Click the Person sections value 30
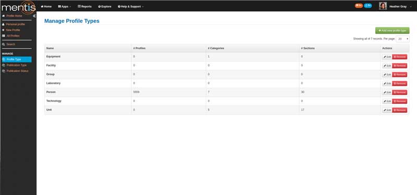Image resolution: width=417 pixels, height=195 pixels. click(x=303, y=92)
